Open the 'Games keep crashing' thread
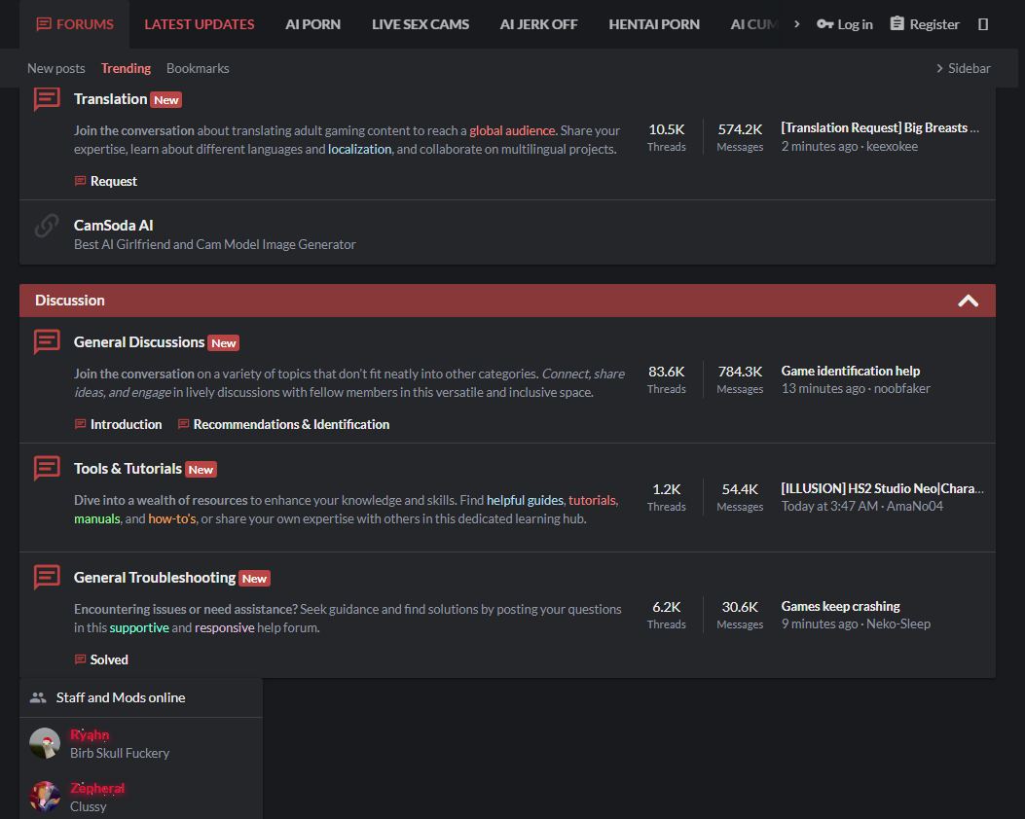The width and height of the screenshot is (1025, 819). point(841,606)
